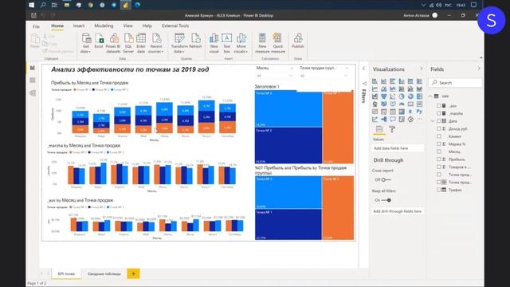Collapse the Fields pane
Image resolution: width=510 pixels, height=287 pixels.
(x=479, y=69)
